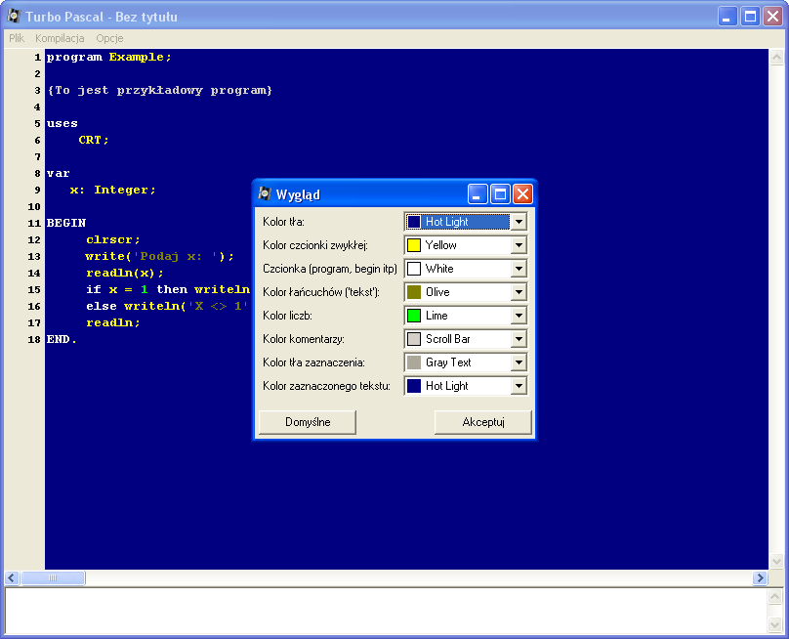
Task: Click the Wygląd dialog title icon
Action: [x=265, y=193]
